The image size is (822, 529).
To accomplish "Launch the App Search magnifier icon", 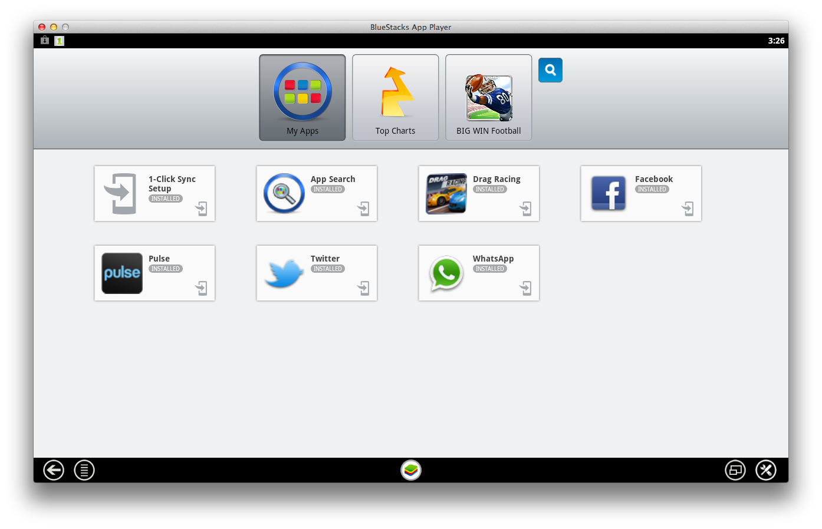I will coord(284,193).
